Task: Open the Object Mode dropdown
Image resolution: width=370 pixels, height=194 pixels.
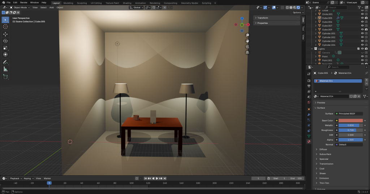Action: point(20,7)
